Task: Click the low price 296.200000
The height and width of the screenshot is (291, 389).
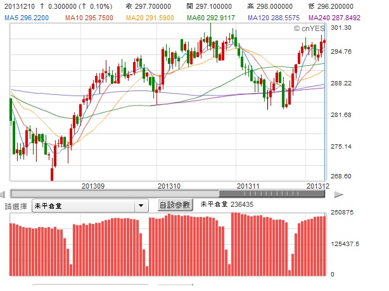Action: [x=335, y=6]
